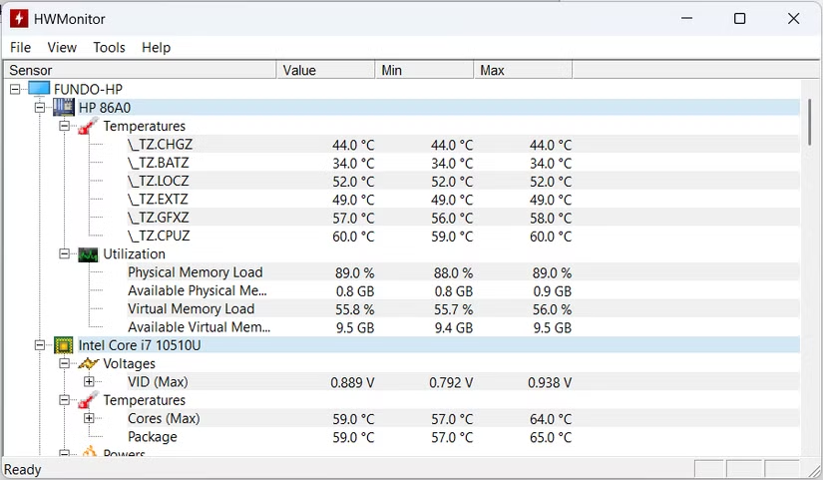Image resolution: width=823 pixels, height=480 pixels.
Task: Click the CPU Temperatures thermometer icon
Action: 88,400
